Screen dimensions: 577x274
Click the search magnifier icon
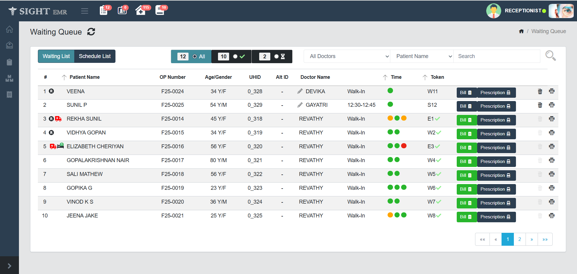tap(550, 56)
